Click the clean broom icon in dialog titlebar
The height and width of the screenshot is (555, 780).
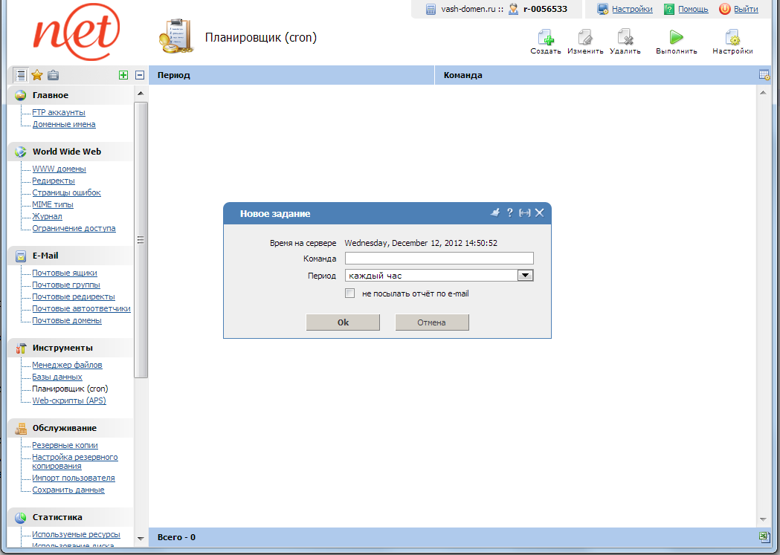tap(495, 213)
